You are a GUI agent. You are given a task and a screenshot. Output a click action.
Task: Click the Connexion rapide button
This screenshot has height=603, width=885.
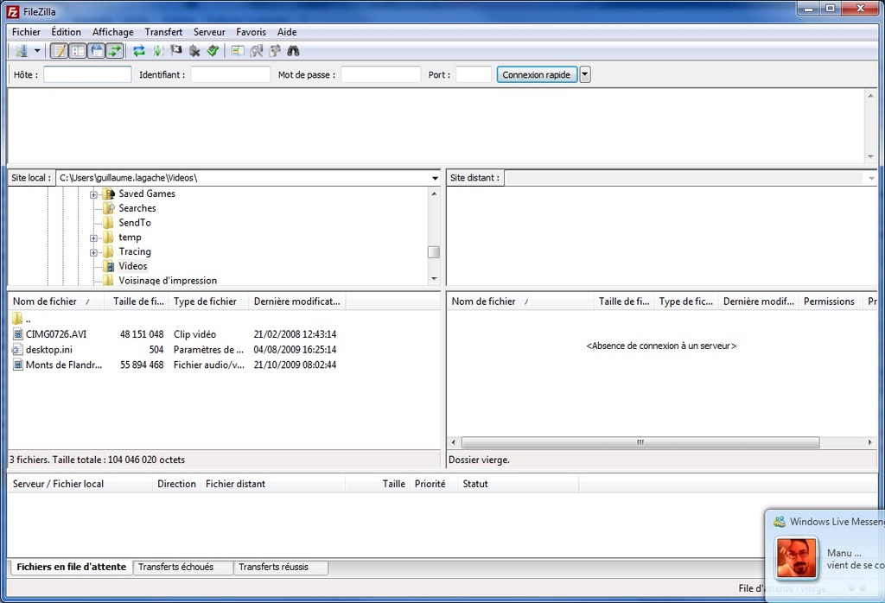click(536, 74)
